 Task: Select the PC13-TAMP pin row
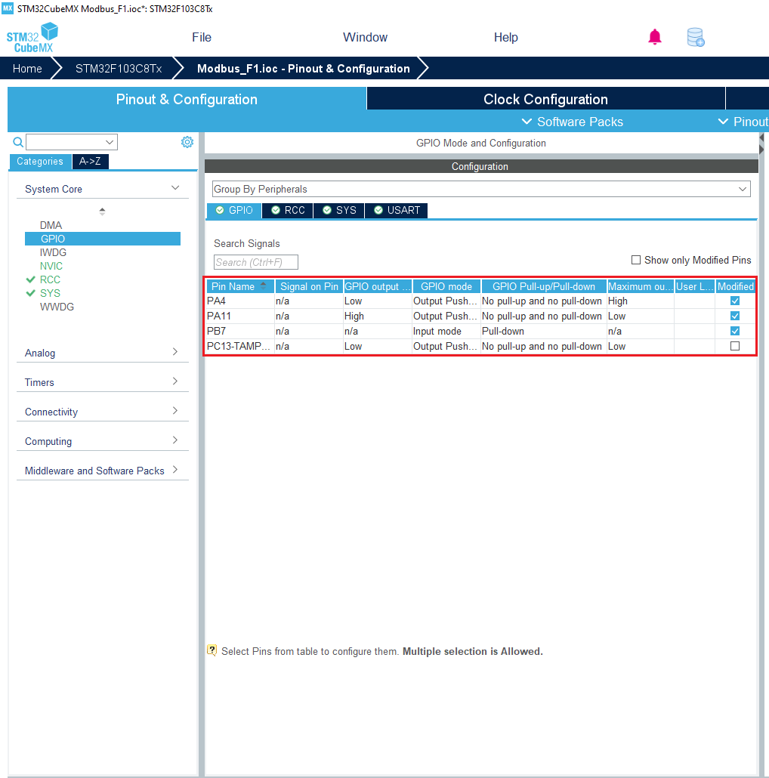tap(480, 346)
